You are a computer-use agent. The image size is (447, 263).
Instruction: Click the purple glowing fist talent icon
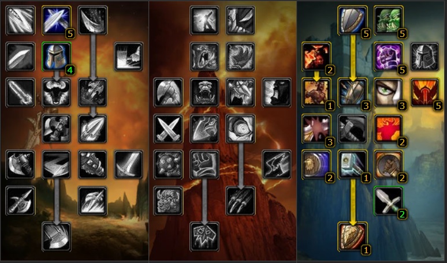tap(388, 57)
